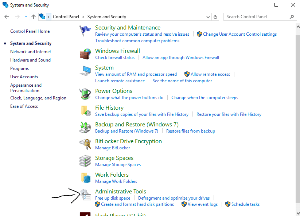Click the File History folder icon
Image resolution: width=300 pixels, height=216 pixels.
click(85, 111)
